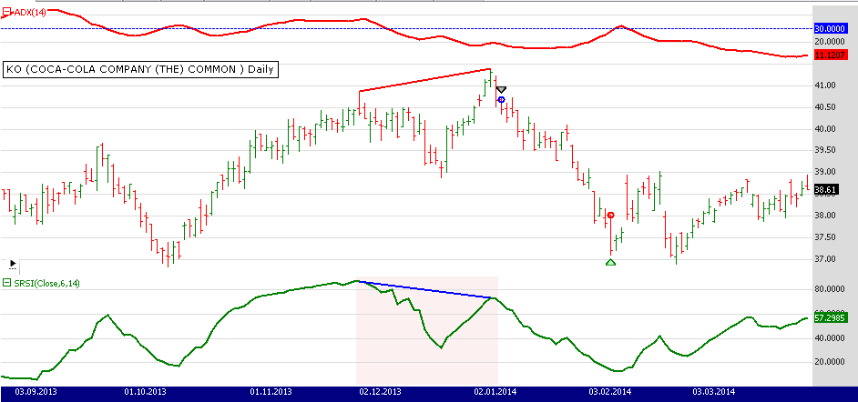858x402 pixels.
Task: Collapse the ADX(14) indicator pane
Action: click(x=7, y=13)
